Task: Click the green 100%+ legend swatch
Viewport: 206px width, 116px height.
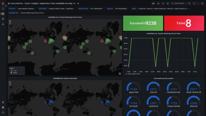Action: pos(12,73)
